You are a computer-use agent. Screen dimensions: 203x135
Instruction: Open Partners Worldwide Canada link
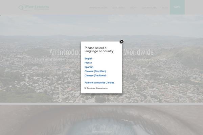pos(99,83)
